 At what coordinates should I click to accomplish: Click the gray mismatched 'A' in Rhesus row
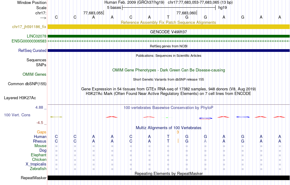point(205,141)
